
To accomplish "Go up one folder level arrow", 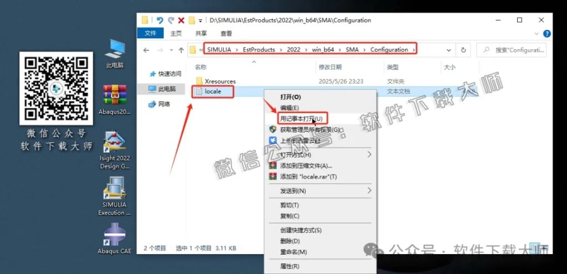I will pyautogui.click(x=181, y=50).
